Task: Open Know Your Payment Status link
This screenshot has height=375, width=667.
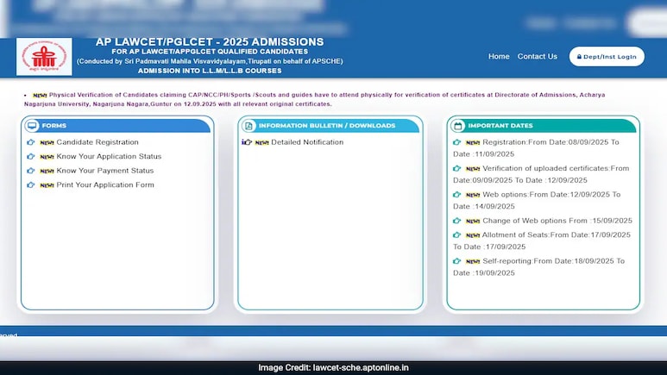Action: tap(105, 171)
